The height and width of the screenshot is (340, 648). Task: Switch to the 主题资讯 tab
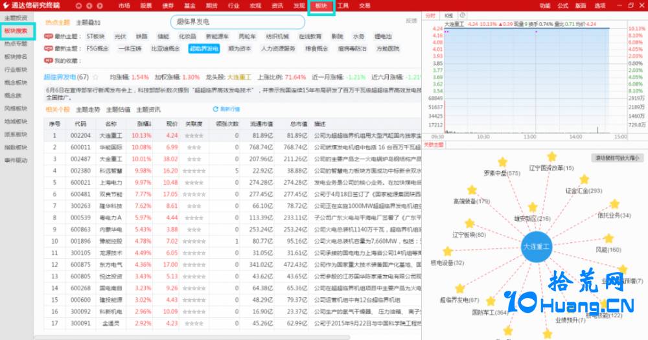pyautogui.click(x=148, y=109)
